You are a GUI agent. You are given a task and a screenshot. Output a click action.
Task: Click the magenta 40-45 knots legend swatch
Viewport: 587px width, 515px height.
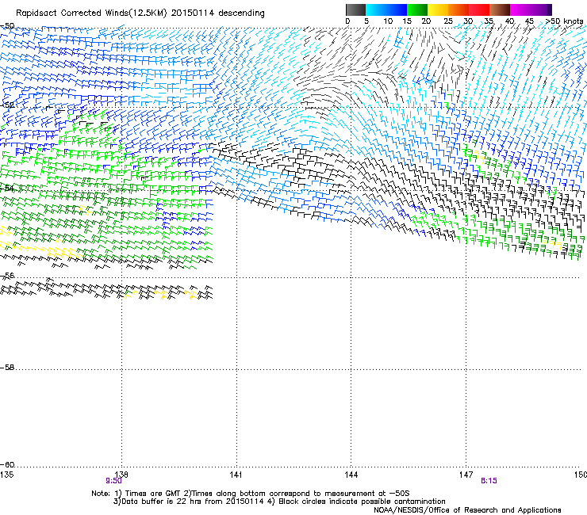coord(520,10)
